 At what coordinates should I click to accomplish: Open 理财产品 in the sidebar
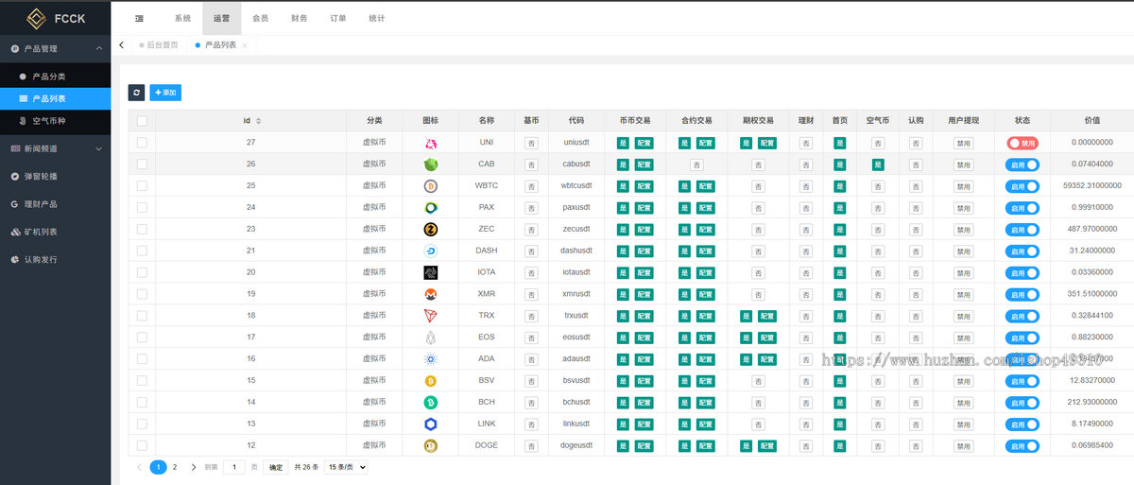pyautogui.click(x=40, y=203)
